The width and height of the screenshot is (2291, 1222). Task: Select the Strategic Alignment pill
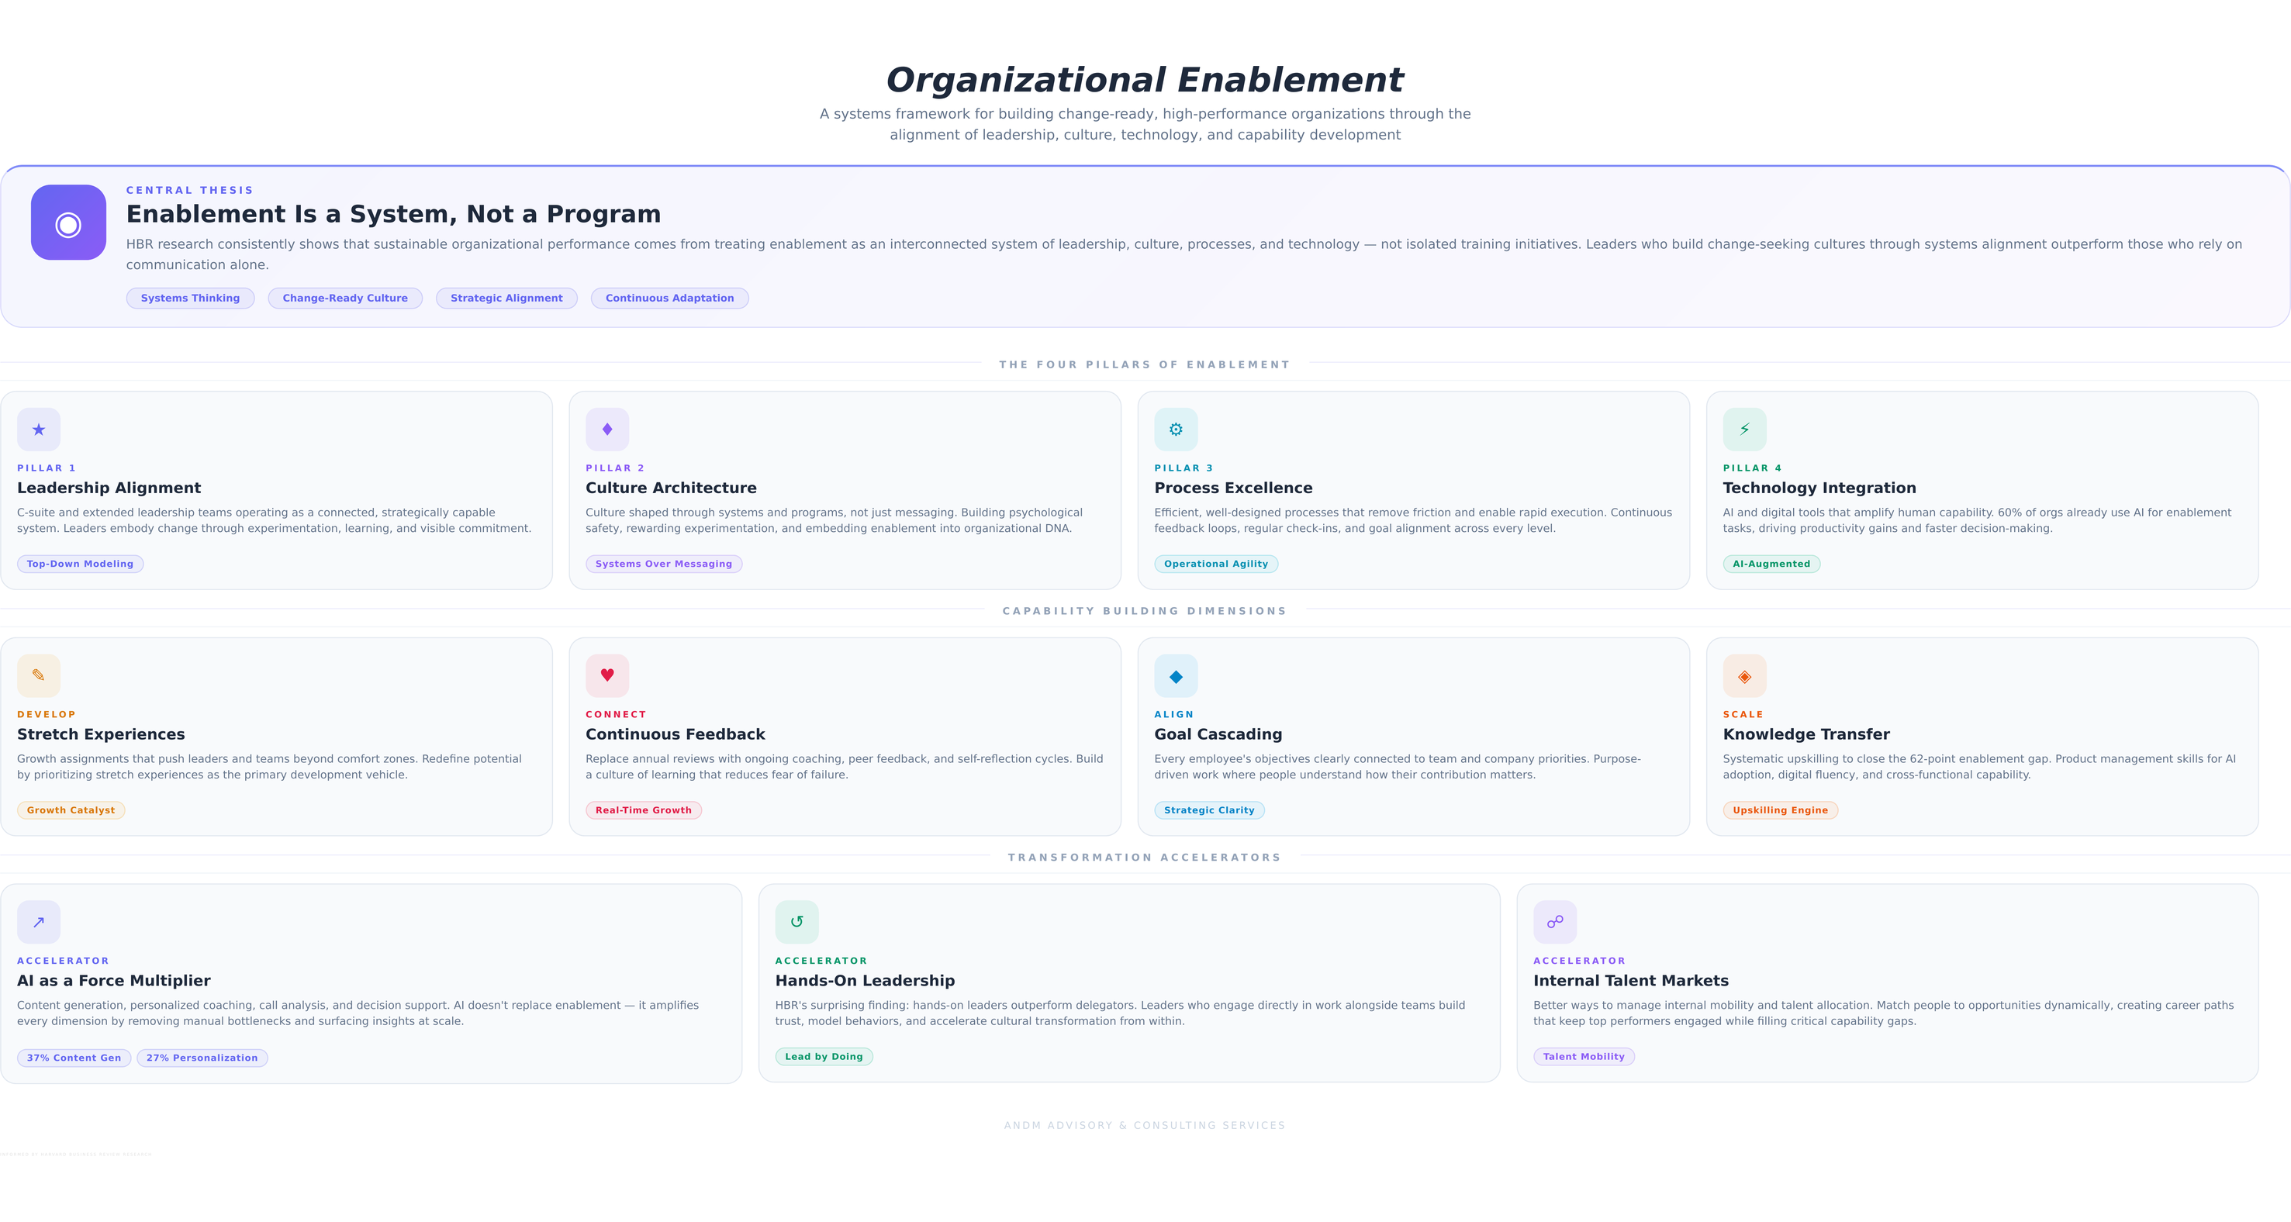coord(506,298)
